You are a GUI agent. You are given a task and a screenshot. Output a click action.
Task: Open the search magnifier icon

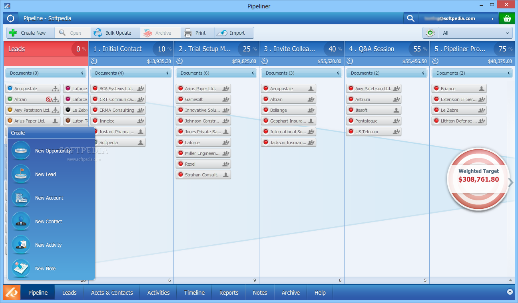click(410, 18)
